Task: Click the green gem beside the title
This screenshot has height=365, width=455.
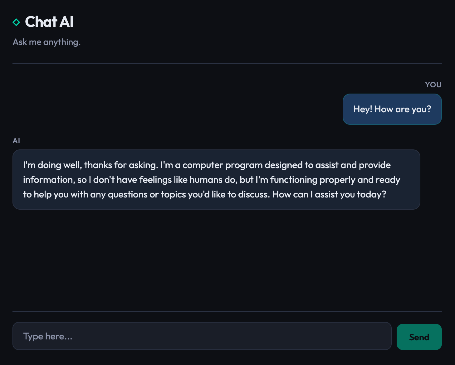Action: coord(16,22)
